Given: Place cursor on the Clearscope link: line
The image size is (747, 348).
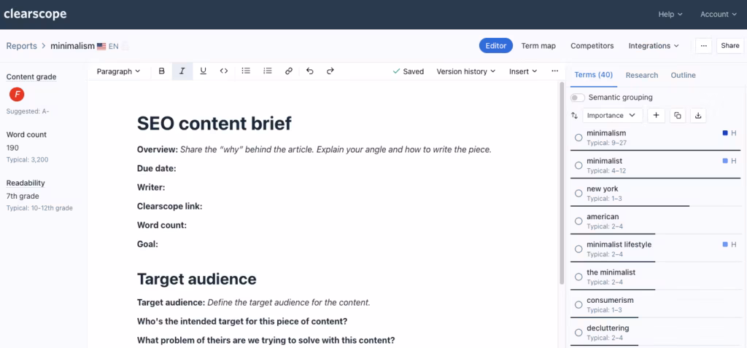Looking at the screenshot, I should pyautogui.click(x=170, y=206).
